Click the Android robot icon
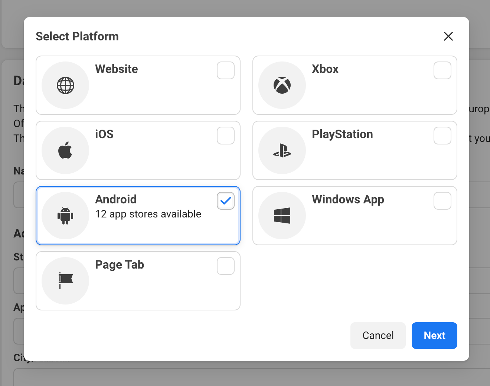 pos(65,216)
